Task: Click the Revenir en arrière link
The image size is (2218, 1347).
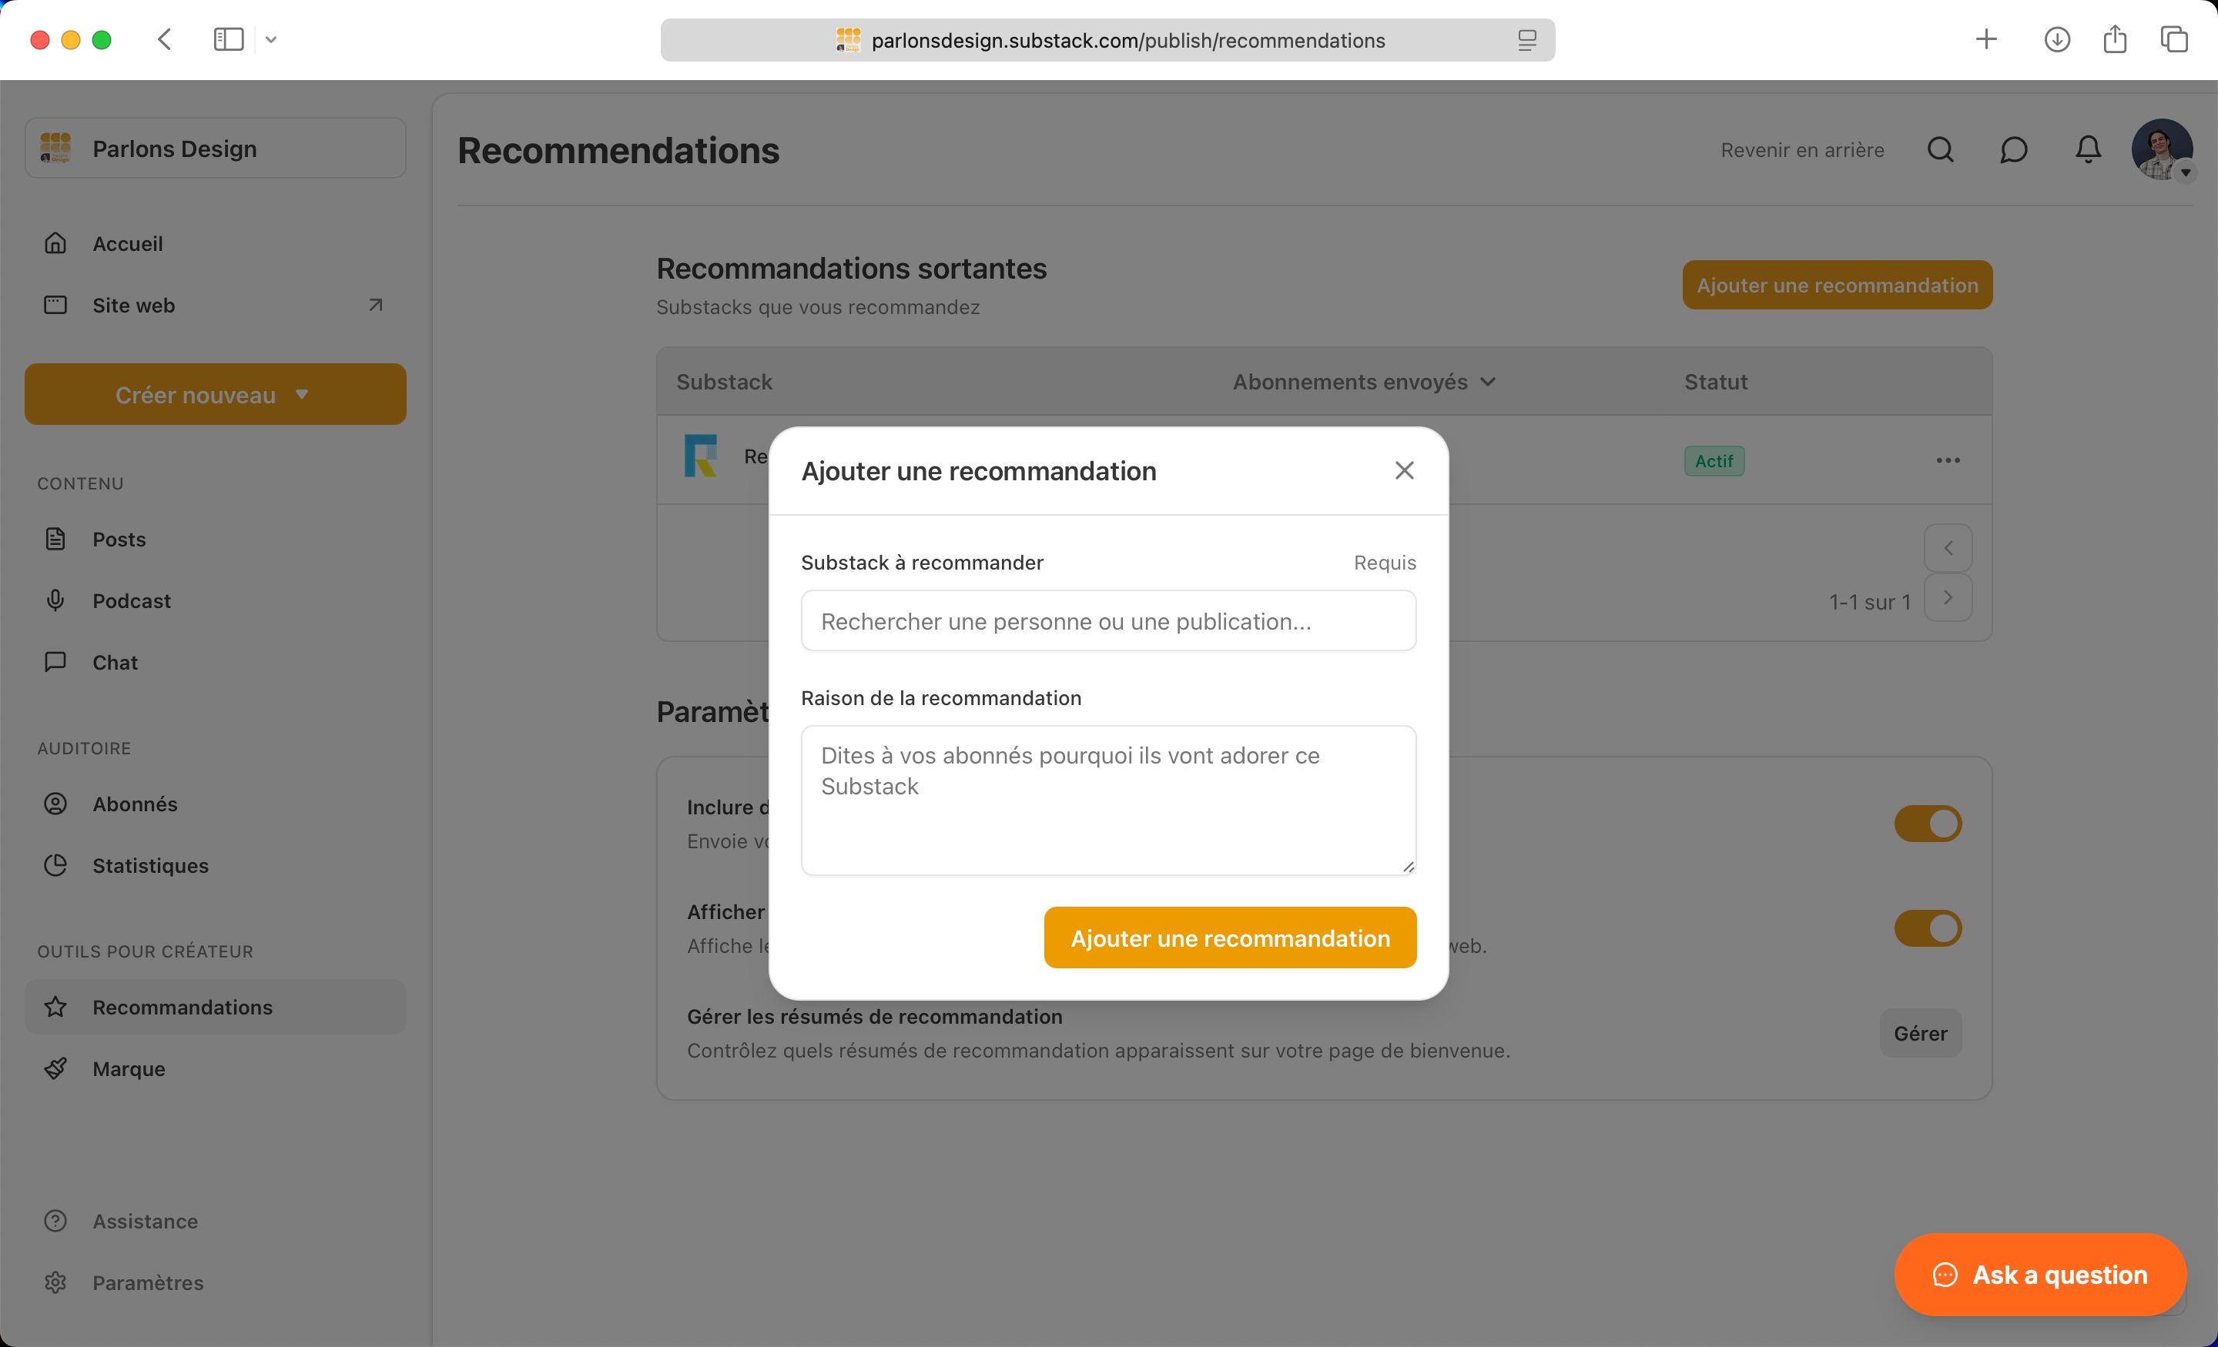Action: click(x=1802, y=149)
